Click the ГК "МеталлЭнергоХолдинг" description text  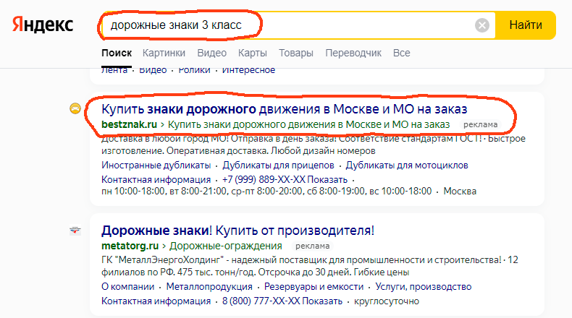pos(310,266)
